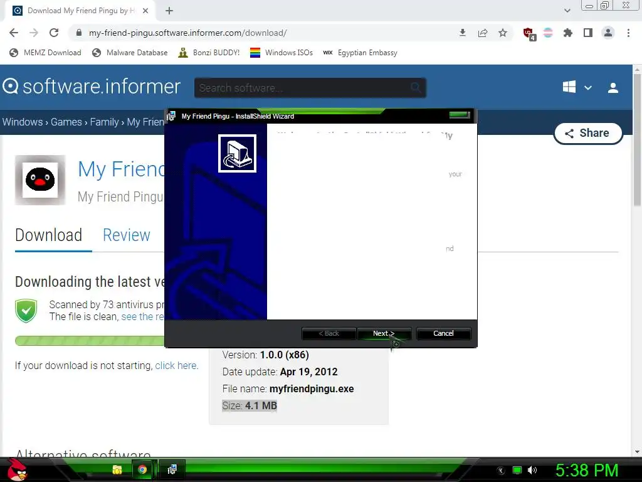The image size is (642, 482).
Task: Switch to Chrome in the taskbar
Action: [x=142, y=469]
